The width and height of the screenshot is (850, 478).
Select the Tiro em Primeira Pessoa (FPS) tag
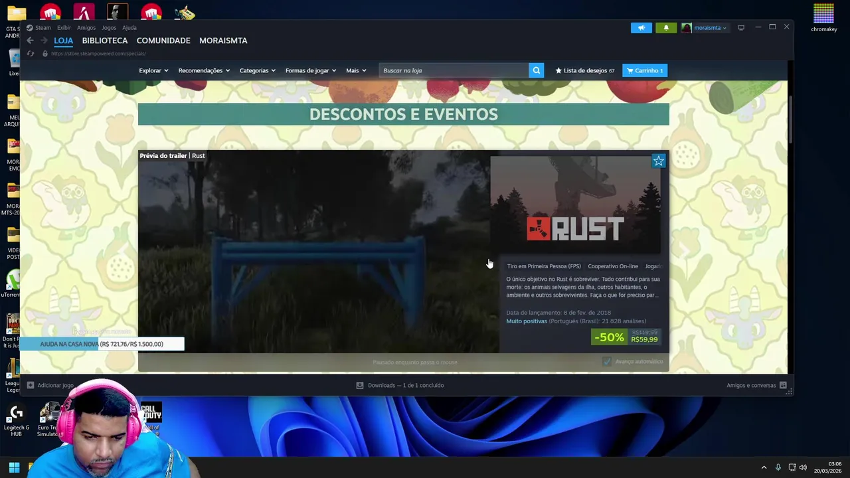tap(544, 266)
